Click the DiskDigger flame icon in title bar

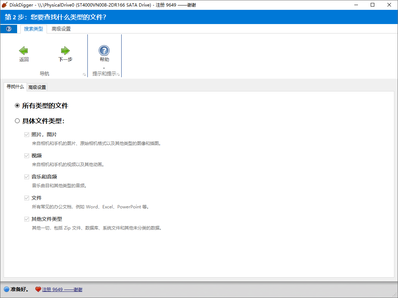pos(5,5)
